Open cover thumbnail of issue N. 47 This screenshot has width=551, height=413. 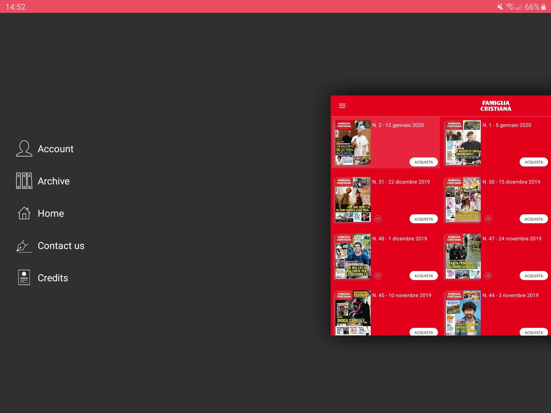tap(463, 256)
